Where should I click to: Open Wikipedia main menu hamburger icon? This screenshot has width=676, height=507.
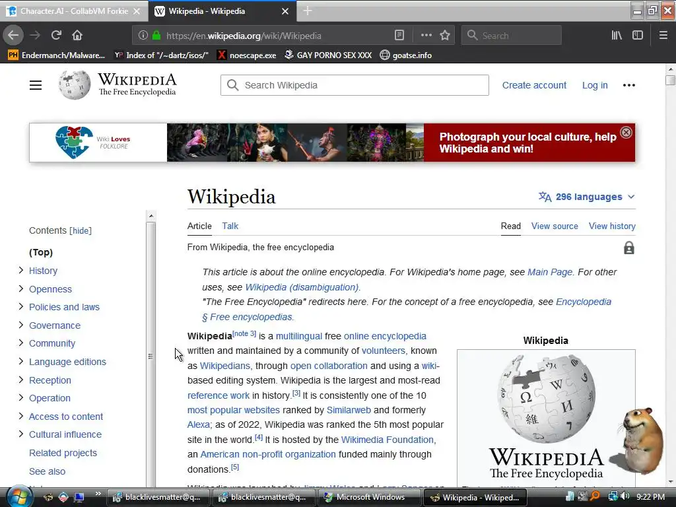[36, 85]
